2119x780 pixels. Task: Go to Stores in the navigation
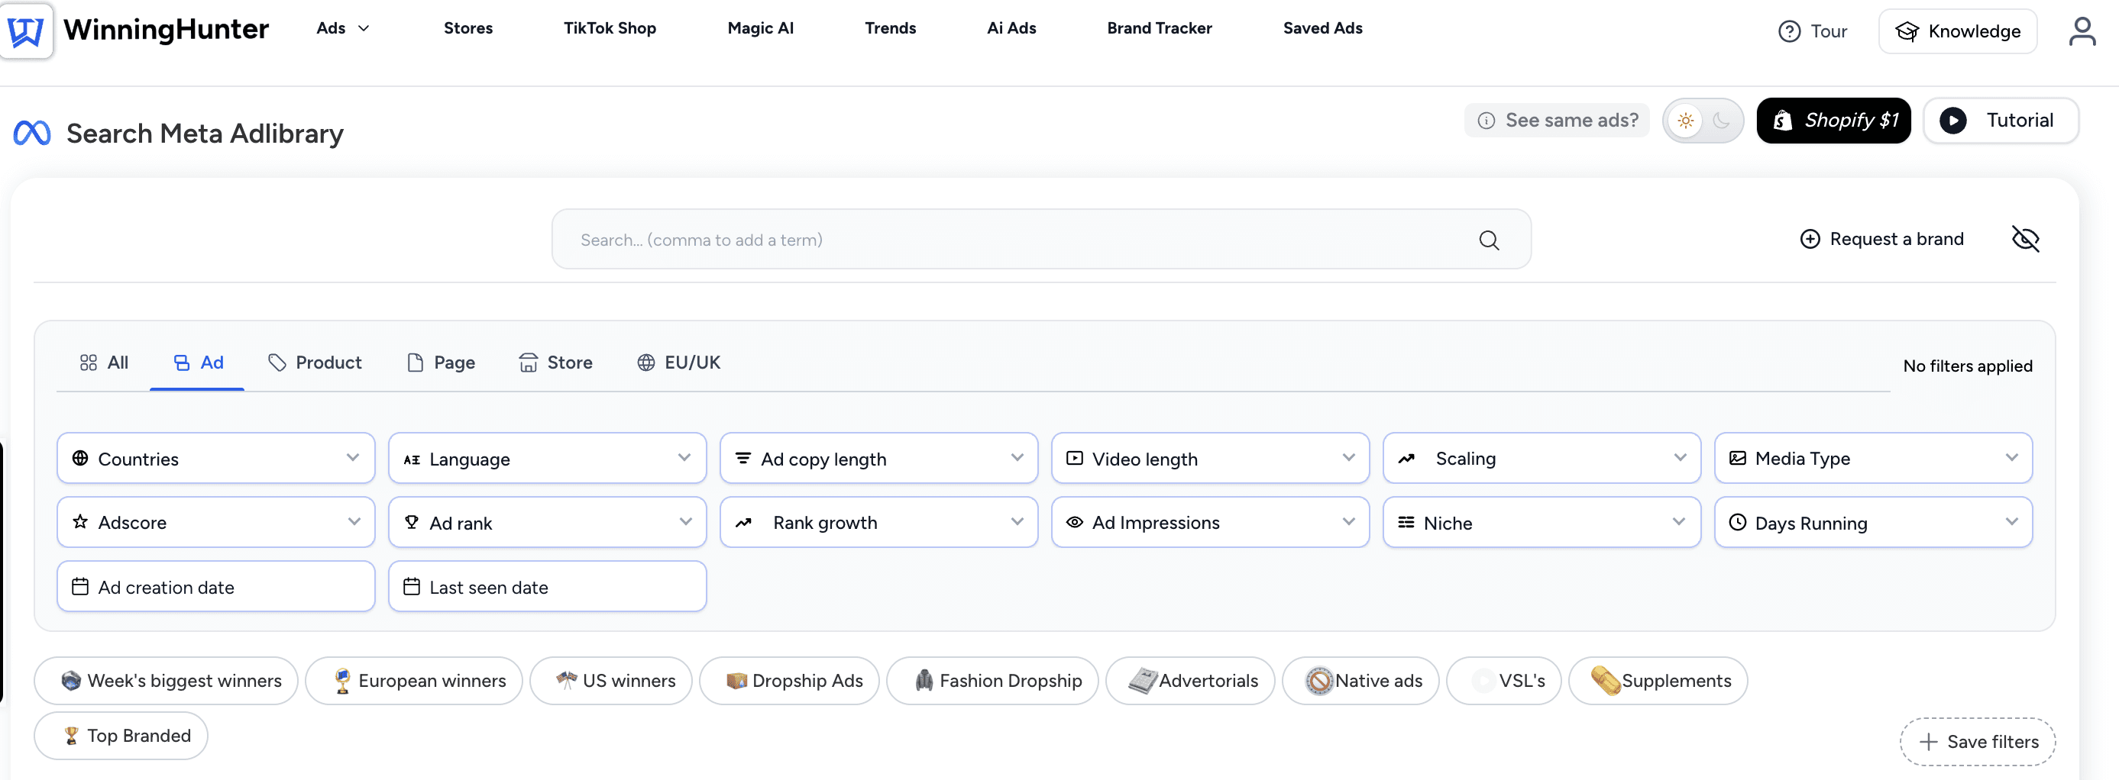pyautogui.click(x=468, y=28)
